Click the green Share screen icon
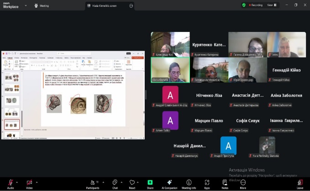 (150, 183)
